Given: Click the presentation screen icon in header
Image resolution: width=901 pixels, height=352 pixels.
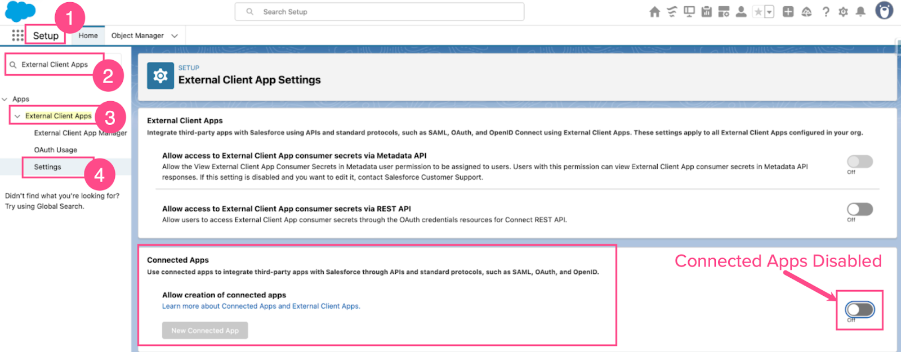Looking at the screenshot, I should tap(689, 12).
